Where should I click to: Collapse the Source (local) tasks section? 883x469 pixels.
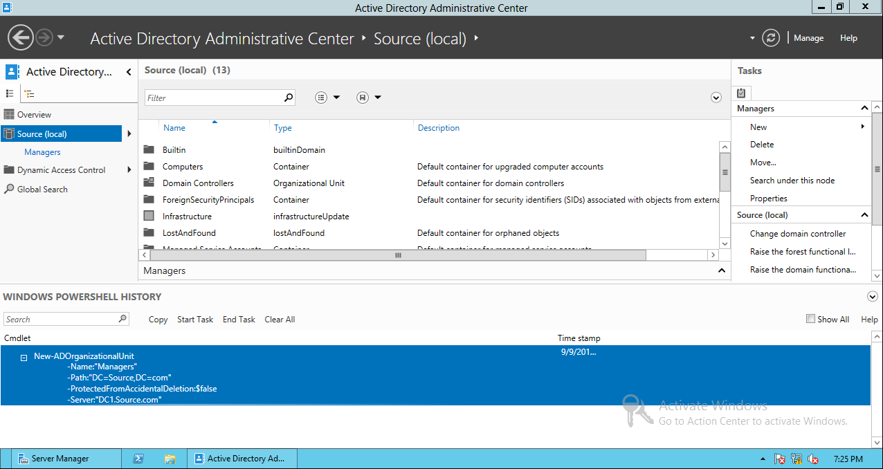(x=863, y=214)
